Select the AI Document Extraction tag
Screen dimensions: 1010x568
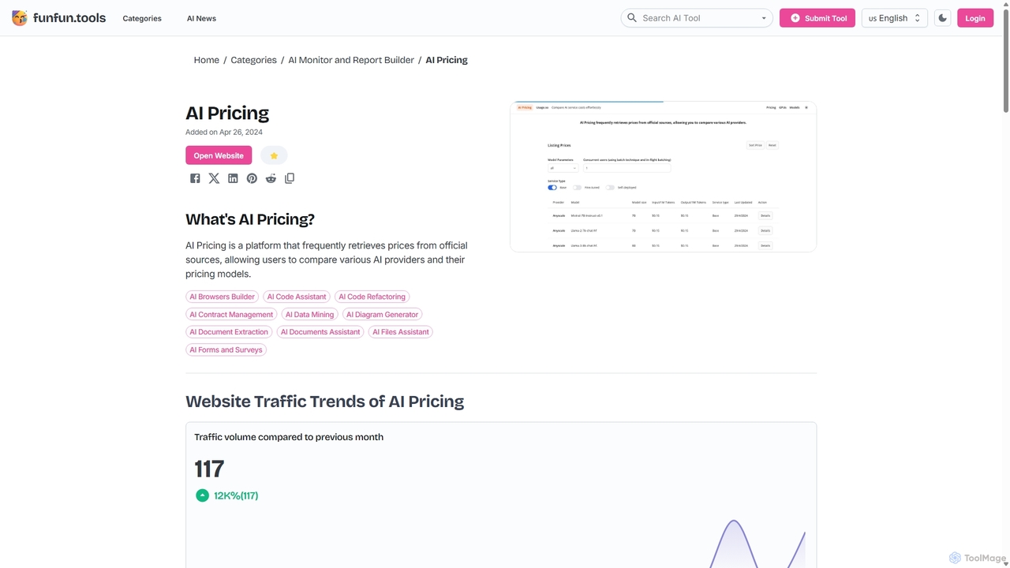pos(229,332)
